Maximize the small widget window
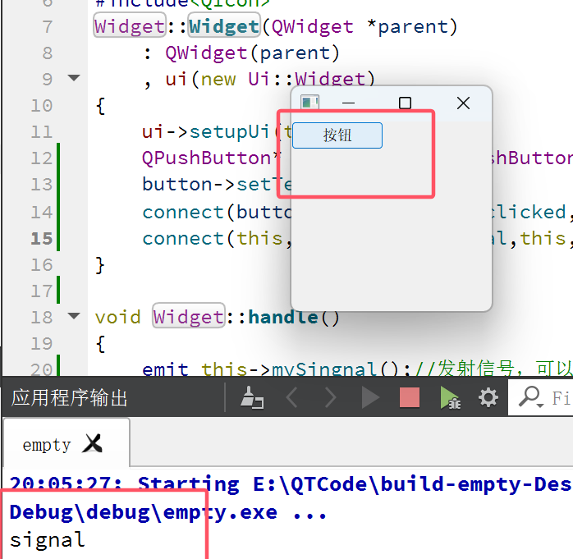The image size is (573, 559). point(405,103)
